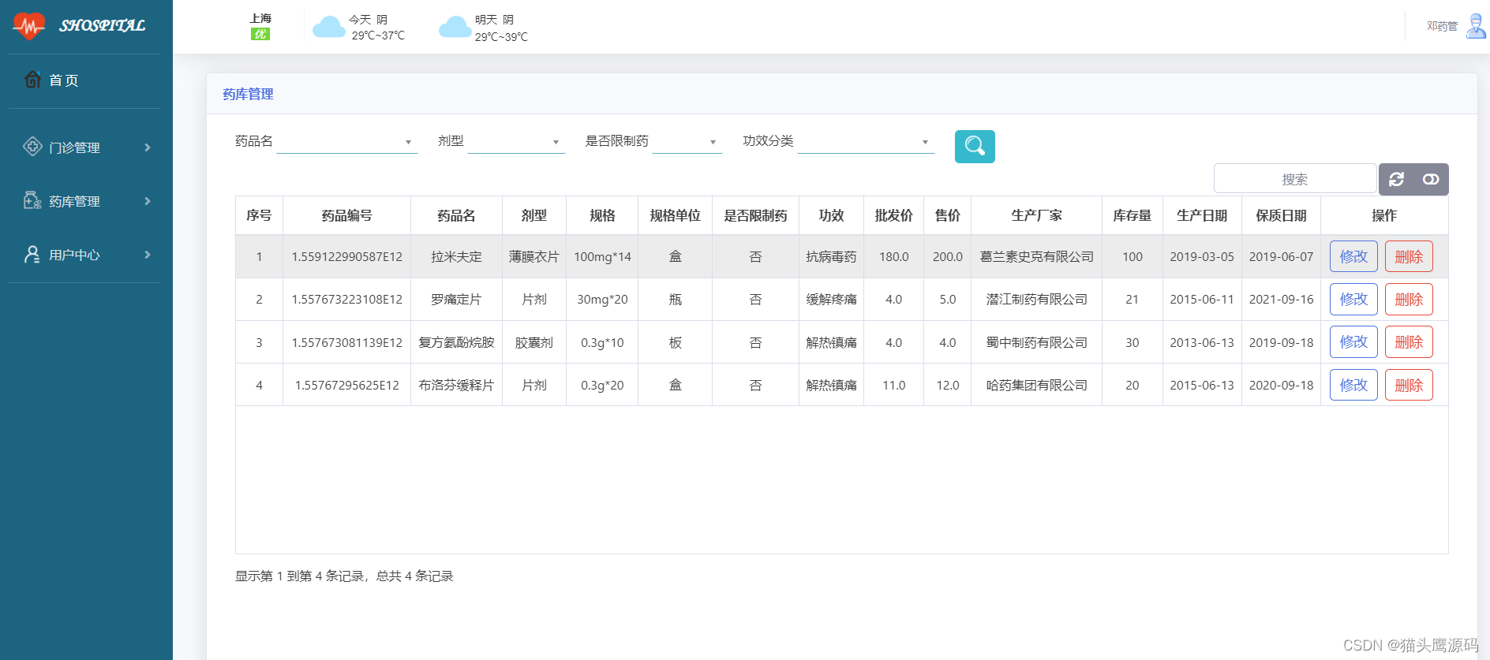This screenshot has width=1490, height=660.
Task: Click the 门诊管理 sidebar icon
Action: (x=32, y=147)
